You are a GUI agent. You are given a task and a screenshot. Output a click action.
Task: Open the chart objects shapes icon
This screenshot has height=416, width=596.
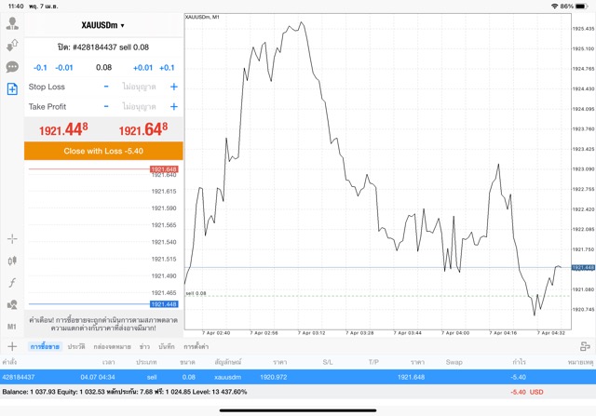pos(12,304)
